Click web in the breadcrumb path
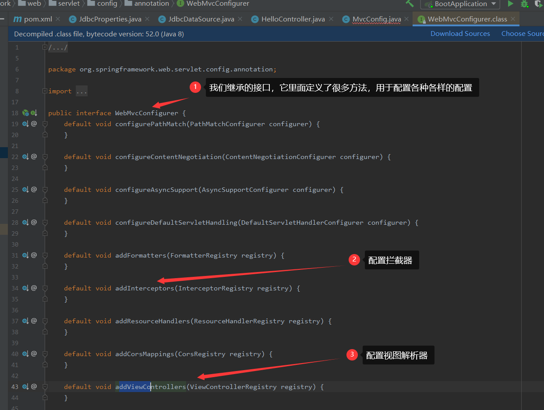The image size is (544, 410). [x=30, y=4]
